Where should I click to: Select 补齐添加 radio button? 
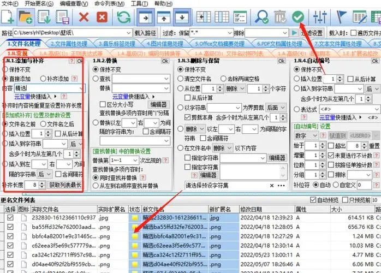coord(43,79)
